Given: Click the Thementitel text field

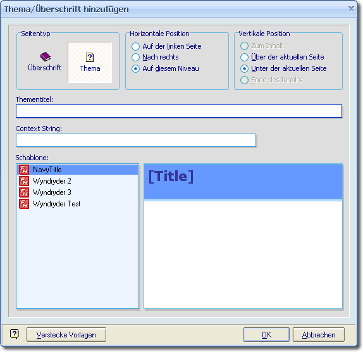Looking at the screenshot, I should pyautogui.click(x=179, y=111).
